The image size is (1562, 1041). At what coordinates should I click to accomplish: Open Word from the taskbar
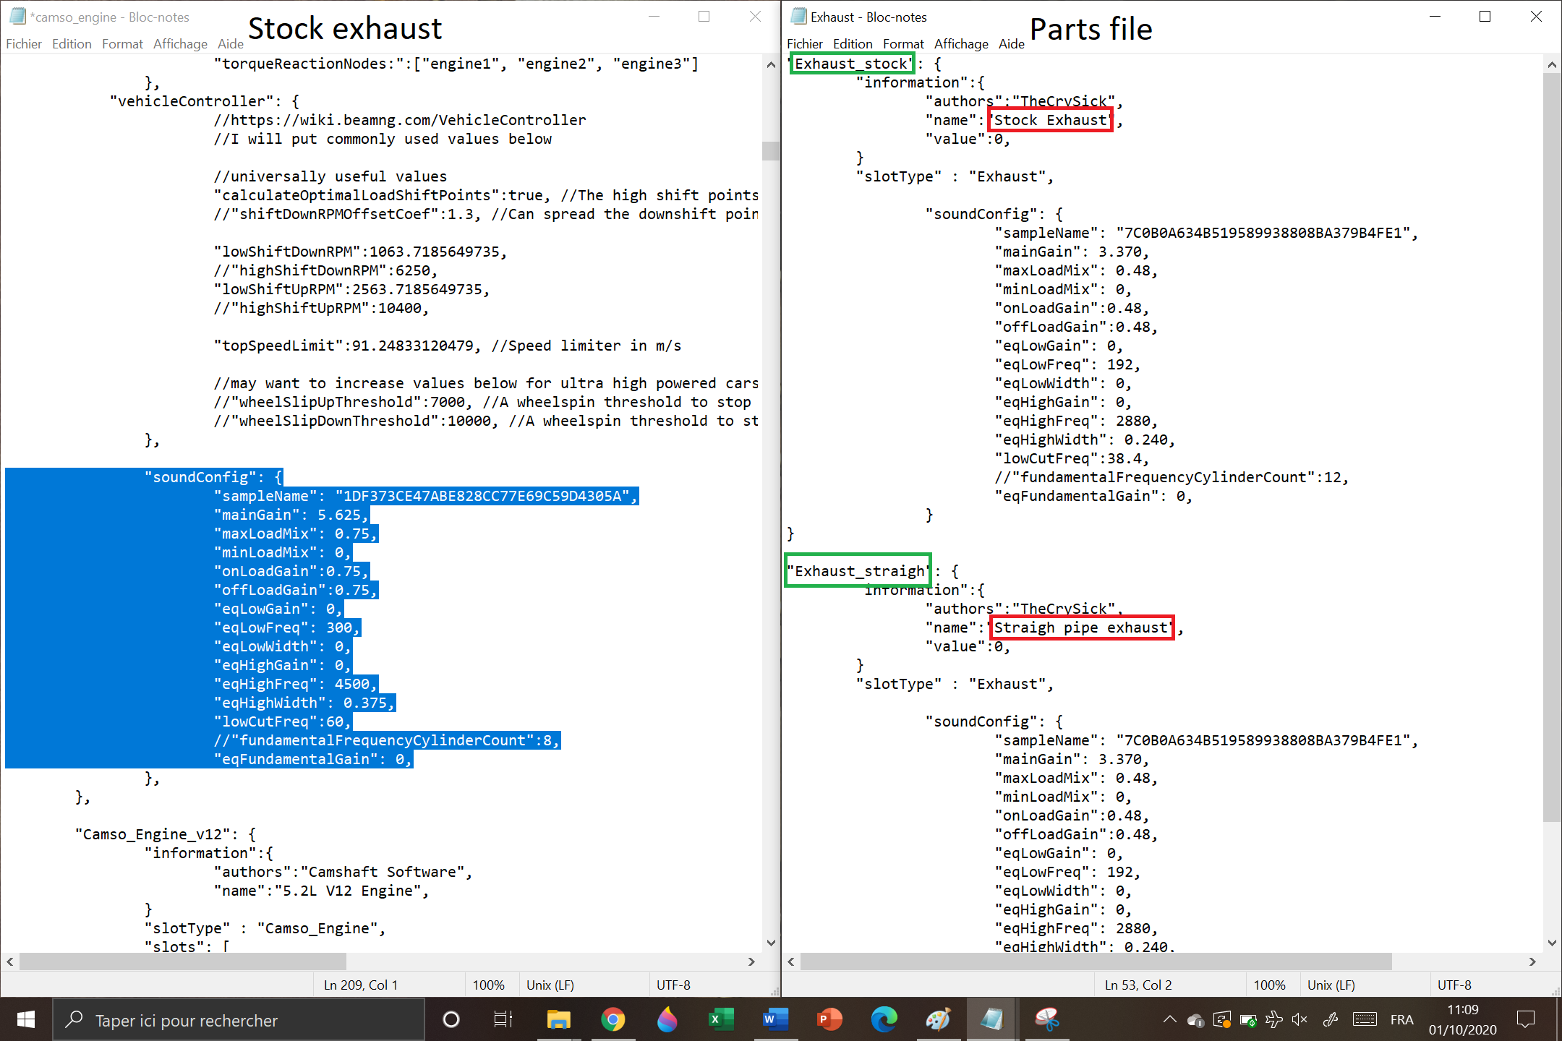click(775, 1019)
